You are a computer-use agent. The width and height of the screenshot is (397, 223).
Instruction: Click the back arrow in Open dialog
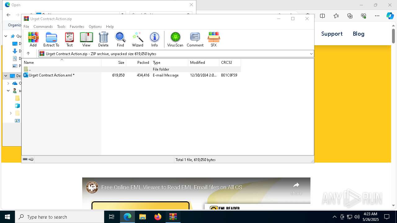[8, 15]
